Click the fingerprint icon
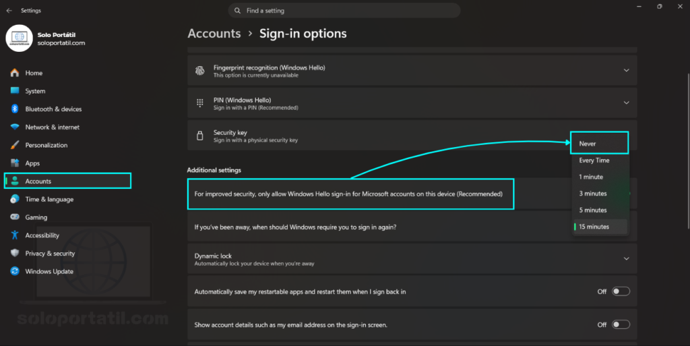 click(x=199, y=70)
